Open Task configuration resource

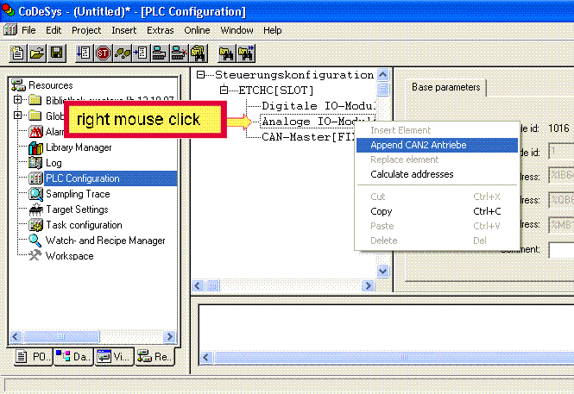click(x=83, y=225)
